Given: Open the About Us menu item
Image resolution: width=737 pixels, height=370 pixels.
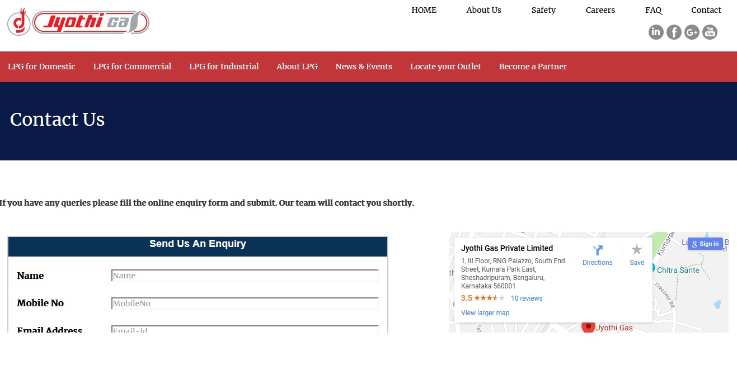Looking at the screenshot, I should pyautogui.click(x=483, y=10).
